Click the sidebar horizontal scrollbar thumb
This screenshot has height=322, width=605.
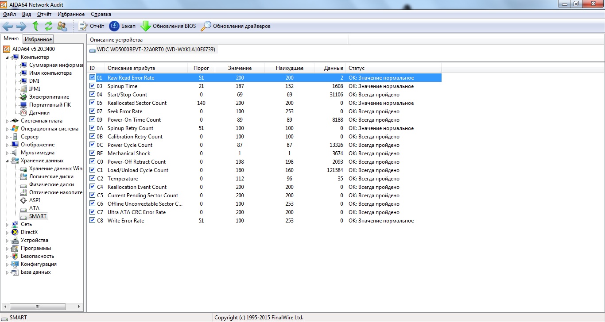coord(38,307)
